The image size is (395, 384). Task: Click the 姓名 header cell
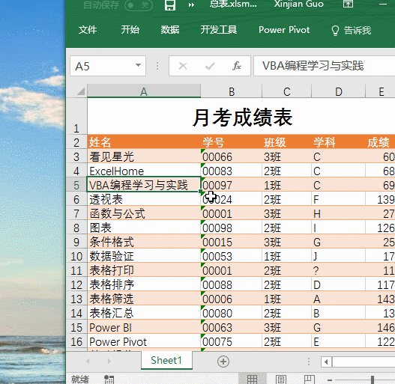(x=144, y=142)
